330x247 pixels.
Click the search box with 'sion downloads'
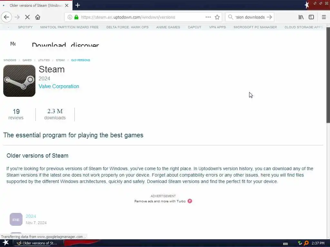(x=250, y=17)
